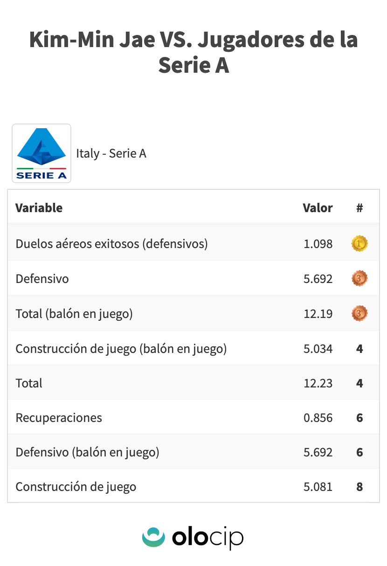
Task: Click the # ranking column header
Action: 359,208
